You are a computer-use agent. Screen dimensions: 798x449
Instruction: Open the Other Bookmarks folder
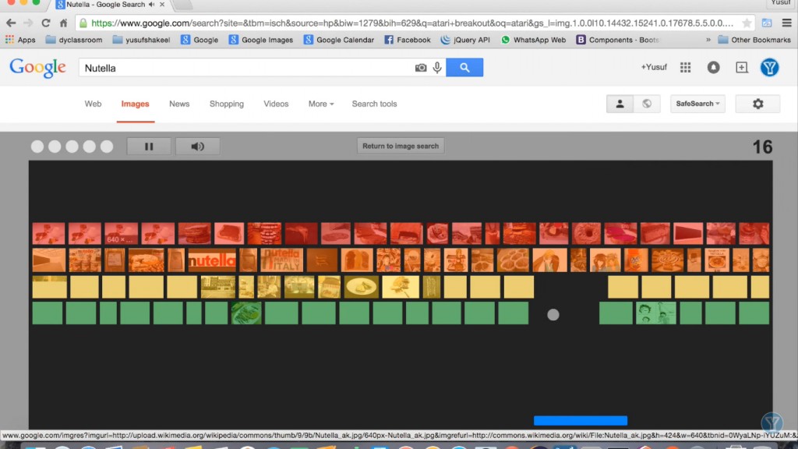754,40
